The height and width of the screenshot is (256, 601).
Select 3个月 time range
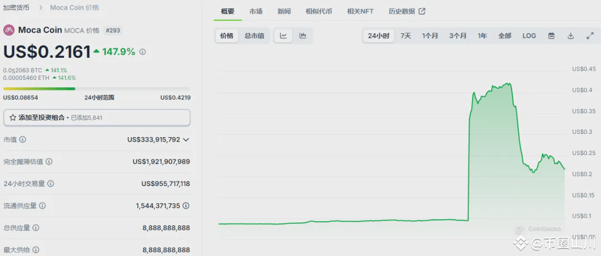pos(458,36)
